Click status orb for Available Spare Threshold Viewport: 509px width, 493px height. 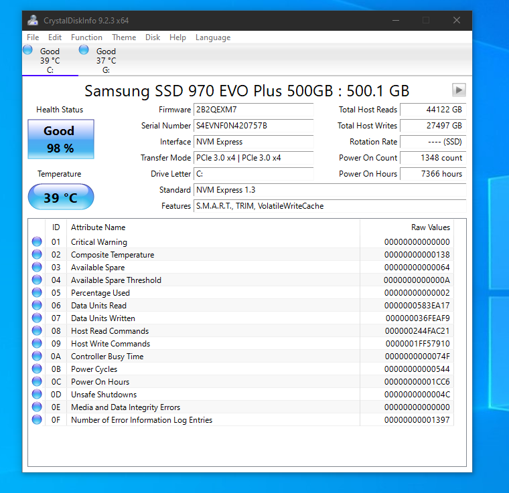tap(37, 280)
